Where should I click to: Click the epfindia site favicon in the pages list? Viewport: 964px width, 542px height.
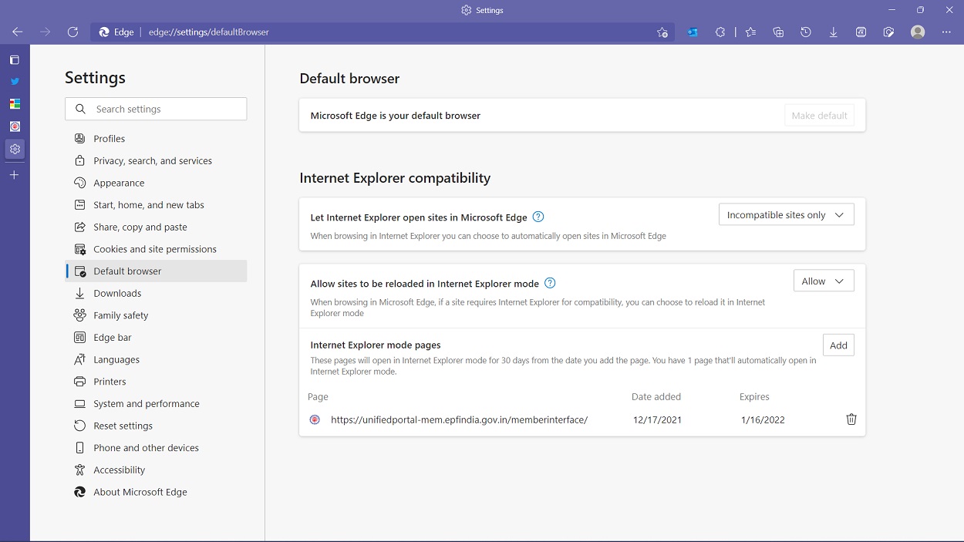[x=315, y=420]
